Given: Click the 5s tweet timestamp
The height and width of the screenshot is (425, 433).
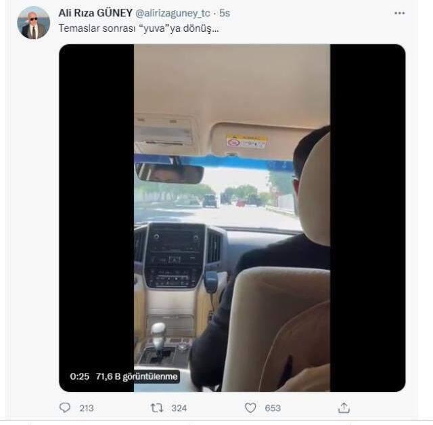Looking at the screenshot, I should 225,12.
